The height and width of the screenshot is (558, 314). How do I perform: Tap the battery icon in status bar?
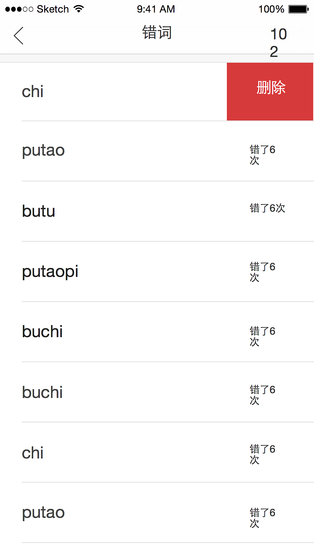(298, 9)
